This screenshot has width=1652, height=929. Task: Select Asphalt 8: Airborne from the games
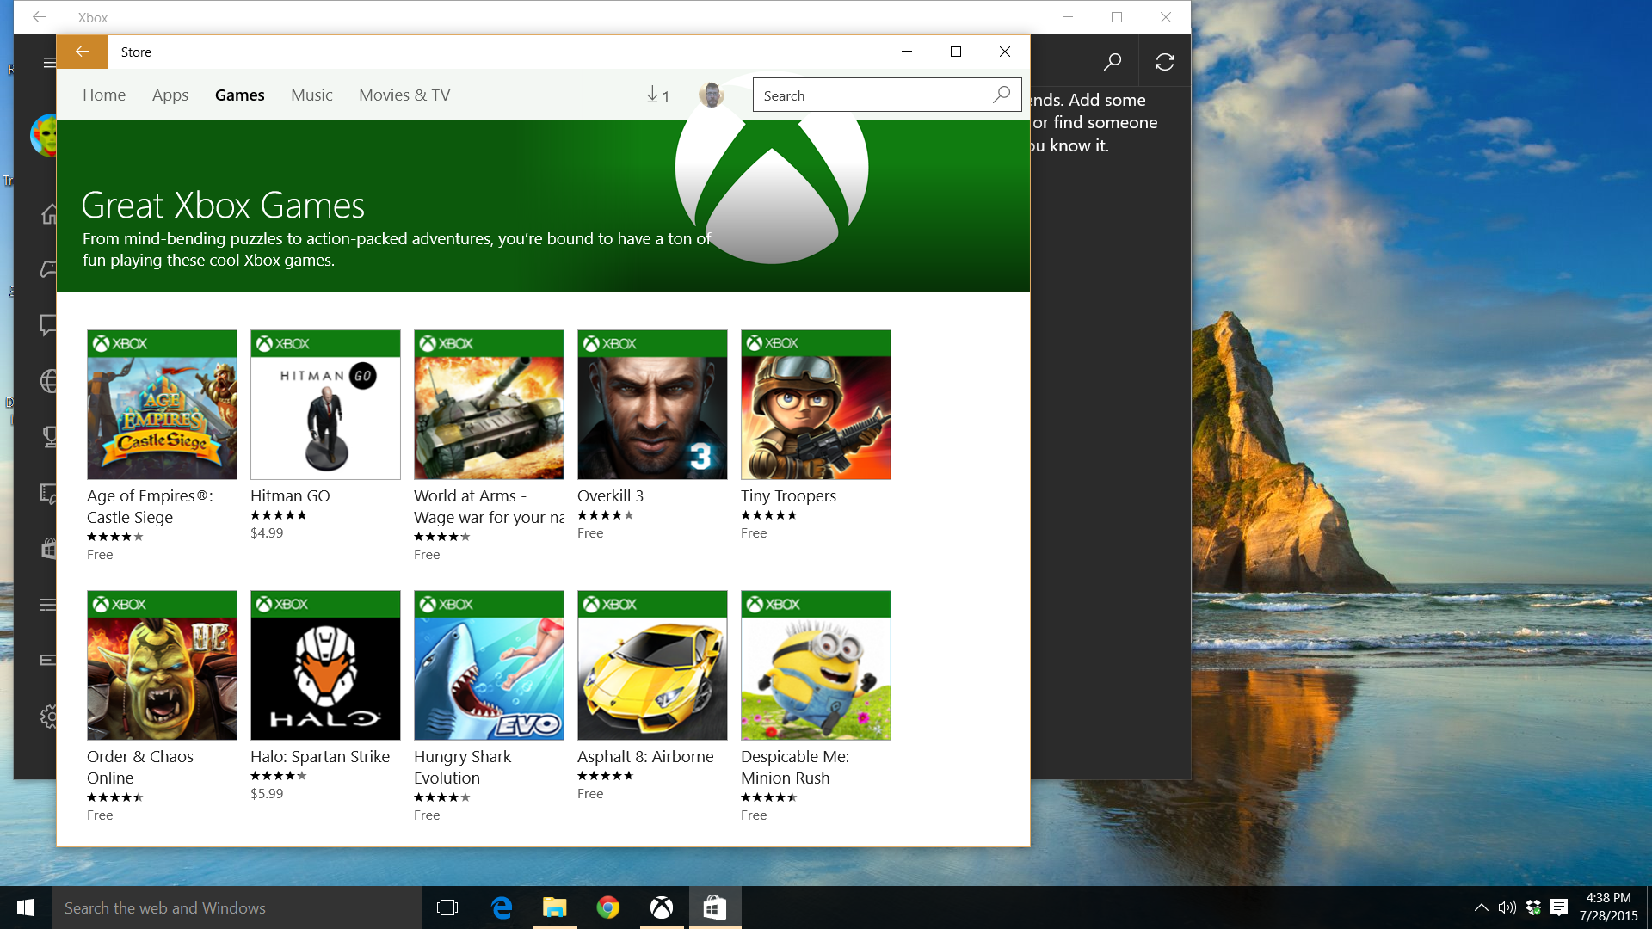(651, 665)
